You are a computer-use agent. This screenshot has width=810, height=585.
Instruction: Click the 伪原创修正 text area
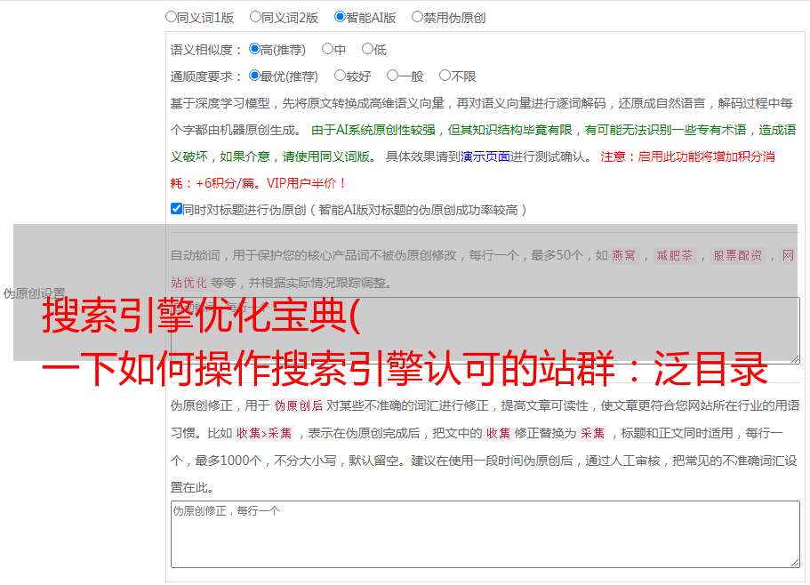(485, 534)
